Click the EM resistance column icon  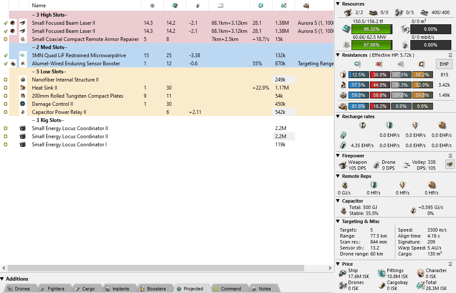click(357, 64)
